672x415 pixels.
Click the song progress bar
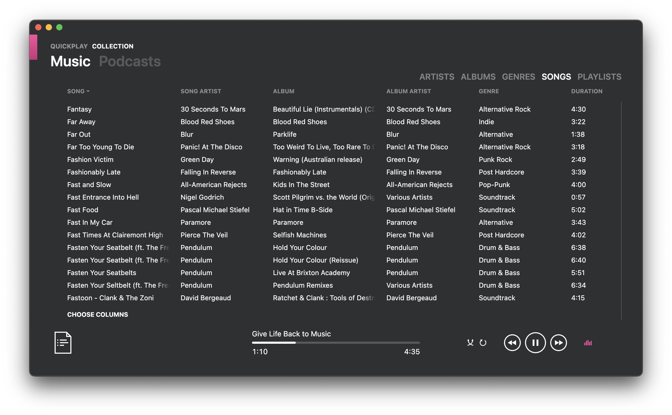336,342
